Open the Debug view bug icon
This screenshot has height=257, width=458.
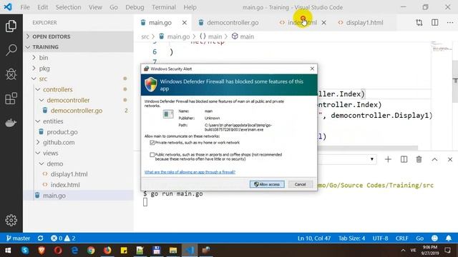11,74
